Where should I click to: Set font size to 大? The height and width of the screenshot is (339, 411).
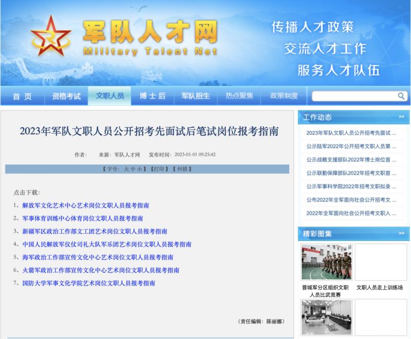coord(126,169)
